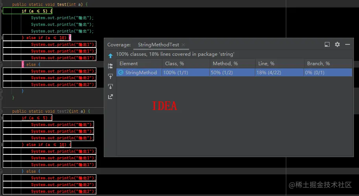Click the '100% classes, 18% lines covered' summary
Image resolution: width=359 pixels, height=196 pixels.
(x=175, y=54)
